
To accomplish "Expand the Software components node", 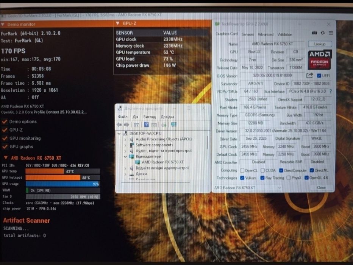I will pyautogui.click(x=125, y=145).
